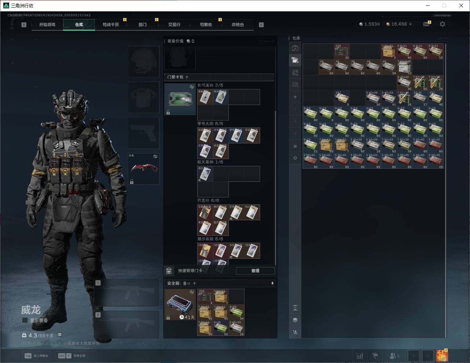Click the Tab 进入特勤处 shortcut
Screen dimensions: 470x363
click(x=36, y=356)
